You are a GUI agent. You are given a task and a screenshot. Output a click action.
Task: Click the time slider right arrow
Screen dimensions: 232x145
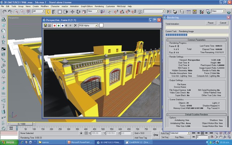tap(34, 124)
